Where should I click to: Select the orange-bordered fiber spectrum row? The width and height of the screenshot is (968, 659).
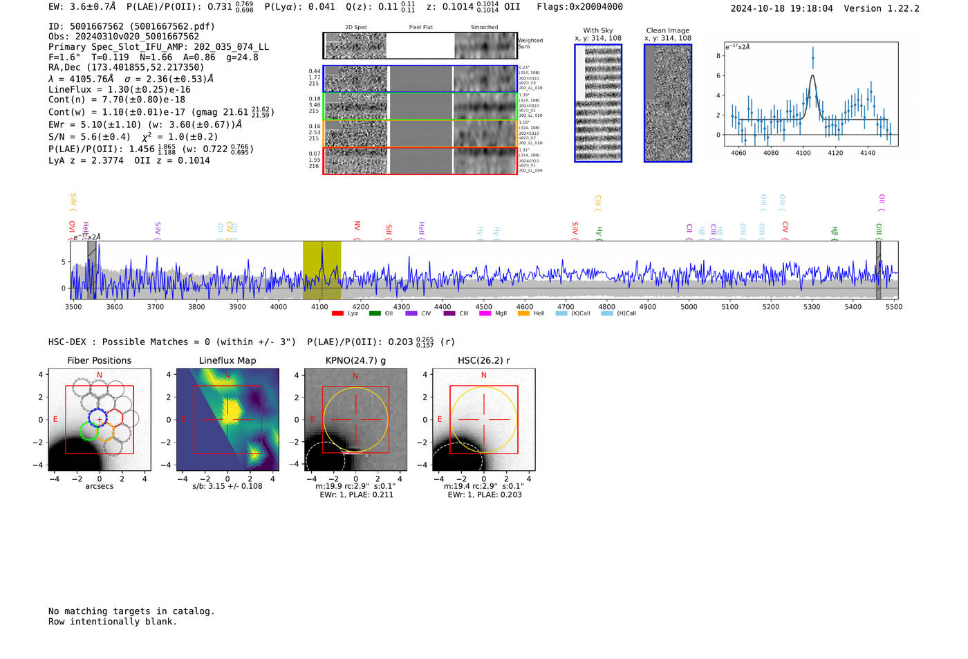point(420,133)
